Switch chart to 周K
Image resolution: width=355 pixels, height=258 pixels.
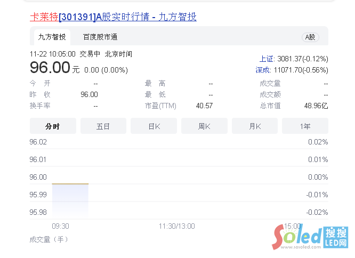tap(204, 126)
